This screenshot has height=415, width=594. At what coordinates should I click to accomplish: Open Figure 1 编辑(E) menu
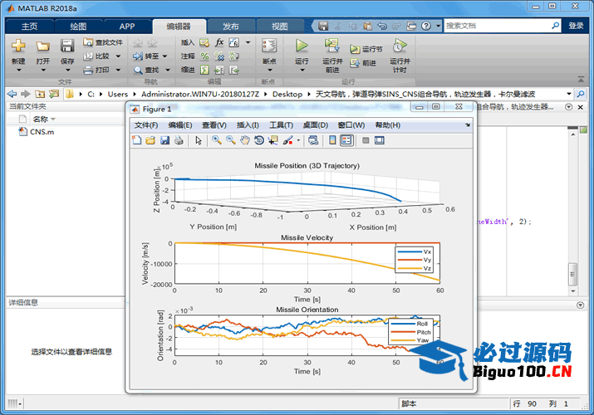click(x=180, y=125)
